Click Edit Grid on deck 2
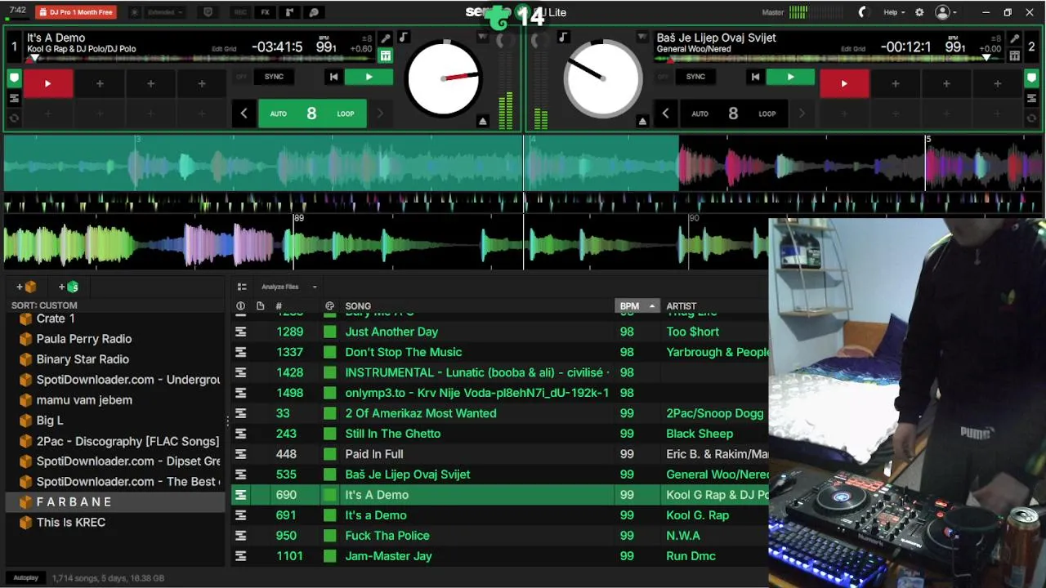This screenshot has width=1046, height=588. point(853,49)
